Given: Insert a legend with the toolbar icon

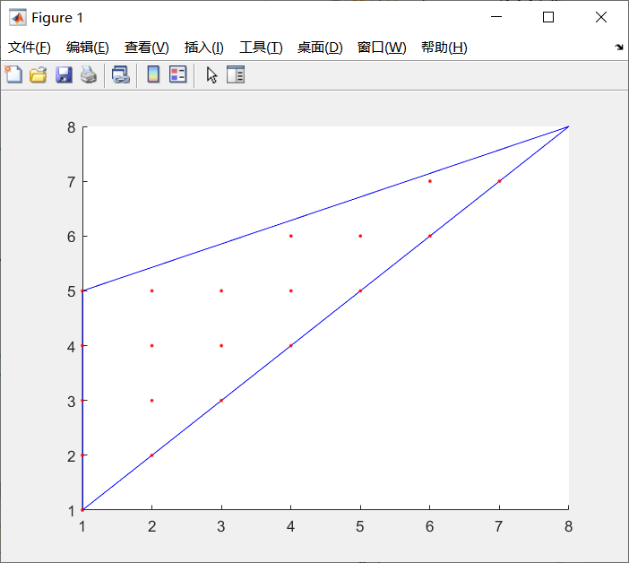Looking at the screenshot, I should pos(177,74).
